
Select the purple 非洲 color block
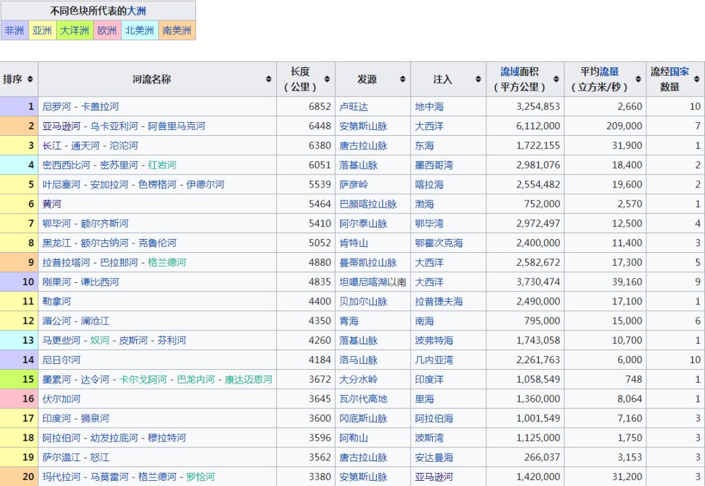(14, 31)
